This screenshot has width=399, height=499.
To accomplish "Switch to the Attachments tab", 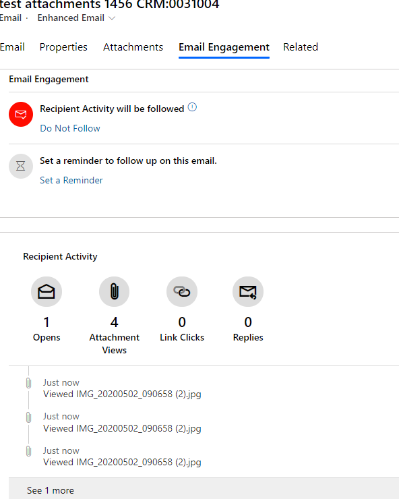I will click(133, 47).
